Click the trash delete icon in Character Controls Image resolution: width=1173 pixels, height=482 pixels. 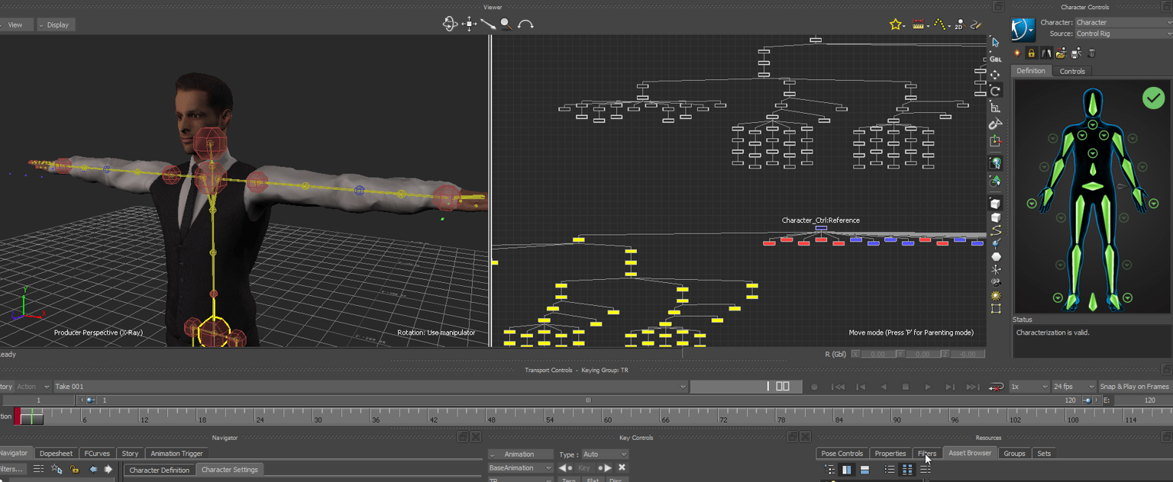(1091, 53)
